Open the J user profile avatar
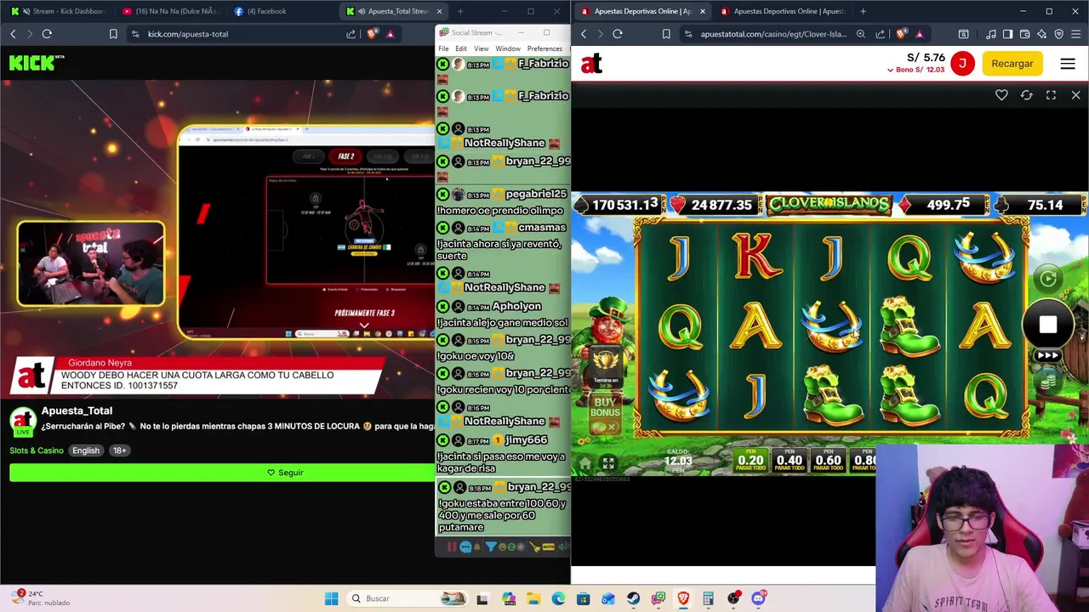The width and height of the screenshot is (1089, 612). point(962,64)
